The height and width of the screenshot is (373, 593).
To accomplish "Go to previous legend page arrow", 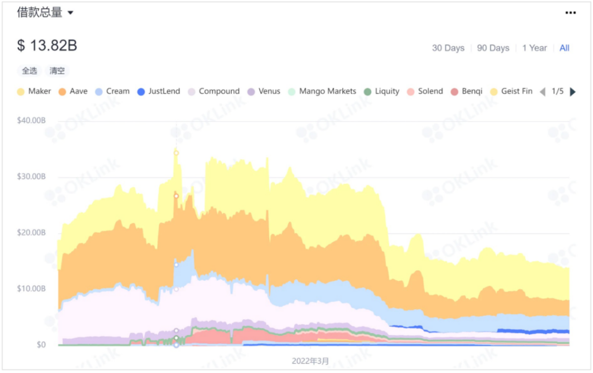I will click(542, 92).
